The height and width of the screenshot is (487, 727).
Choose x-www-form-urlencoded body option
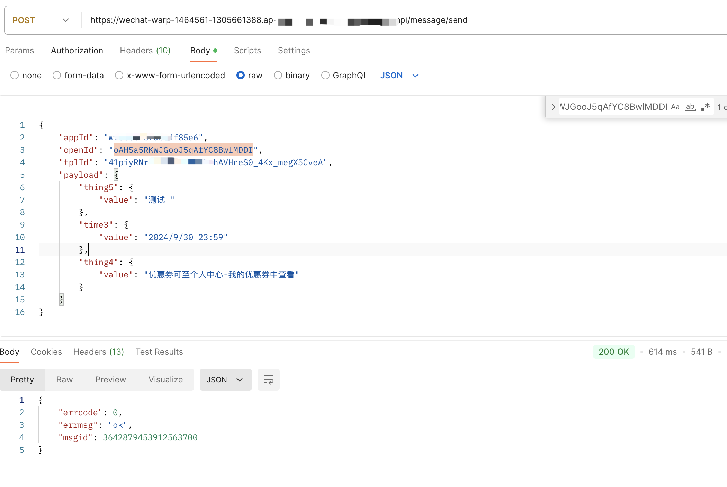click(119, 75)
